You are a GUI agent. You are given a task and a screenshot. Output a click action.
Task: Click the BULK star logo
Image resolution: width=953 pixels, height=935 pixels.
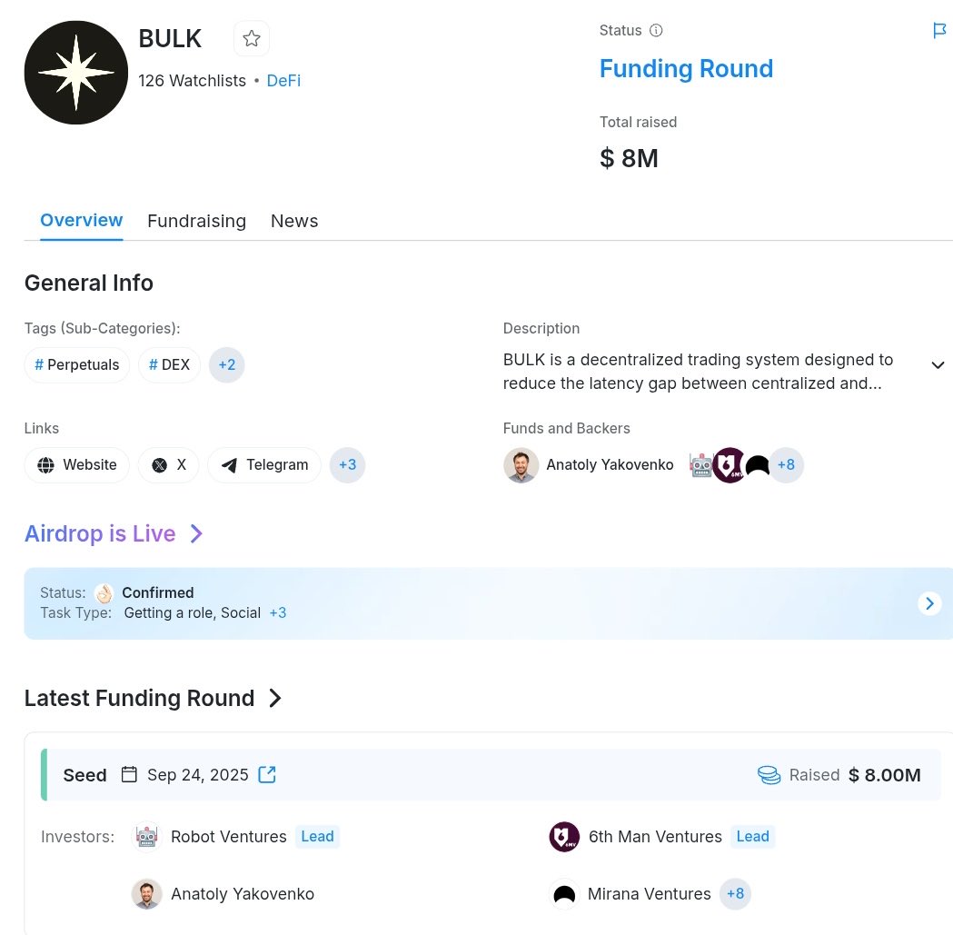pyautogui.click(x=76, y=73)
